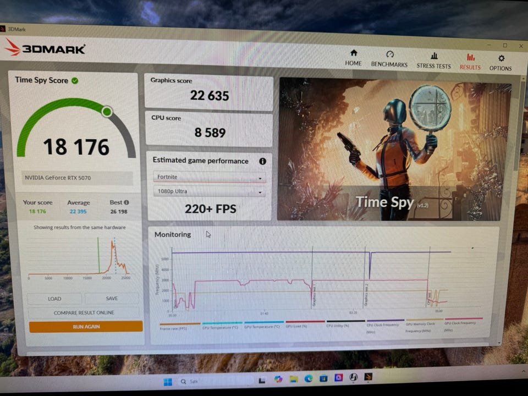The width and height of the screenshot is (528, 396).
Task: Click the CPU score value 8 589
Action: (210, 133)
